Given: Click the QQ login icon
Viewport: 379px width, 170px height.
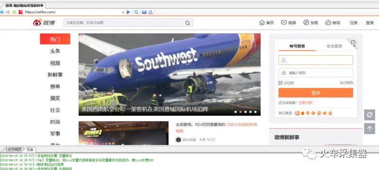Looking at the screenshot, I should [x=303, y=113].
